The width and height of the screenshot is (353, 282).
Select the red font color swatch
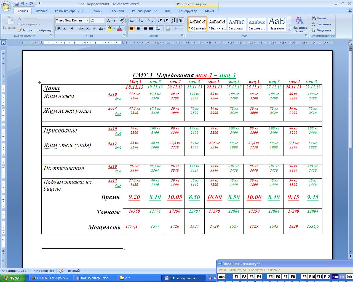pos(119,28)
